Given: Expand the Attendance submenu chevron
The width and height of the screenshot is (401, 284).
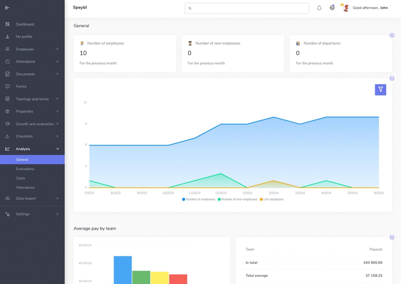Looking at the screenshot, I should [58, 61].
